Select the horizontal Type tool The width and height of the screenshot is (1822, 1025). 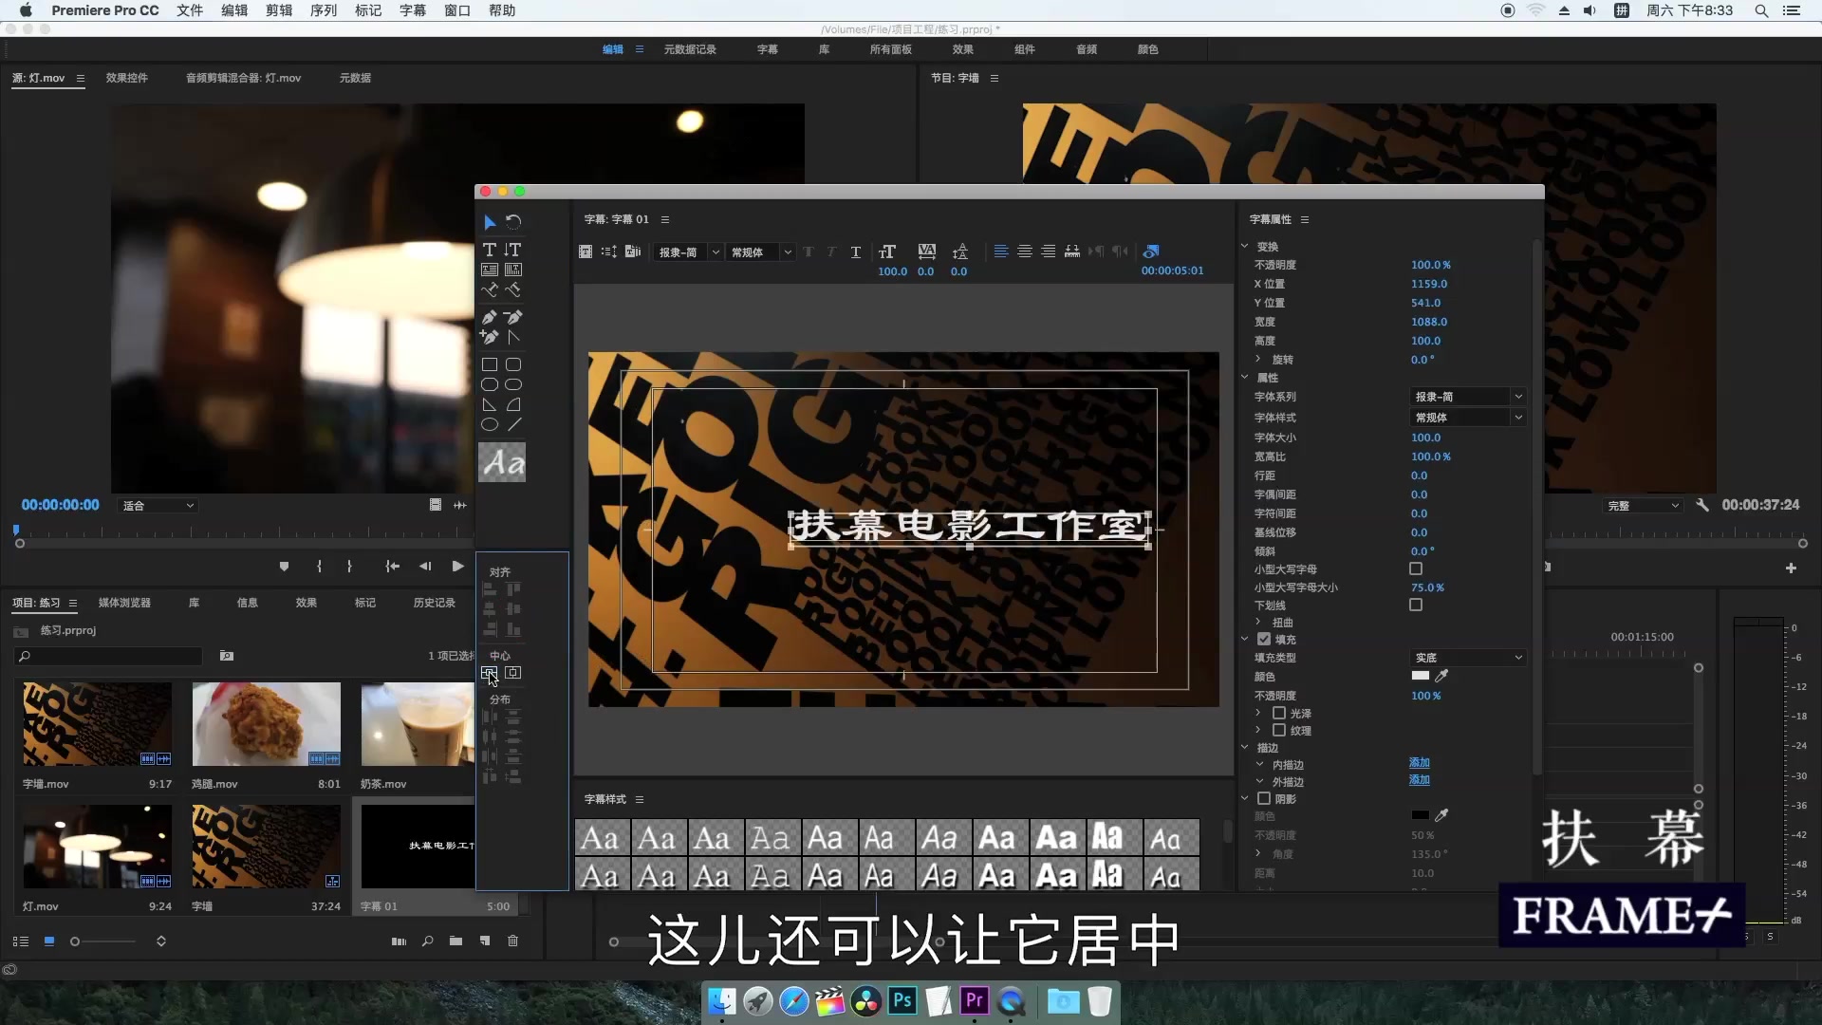click(x=490, y=250)
